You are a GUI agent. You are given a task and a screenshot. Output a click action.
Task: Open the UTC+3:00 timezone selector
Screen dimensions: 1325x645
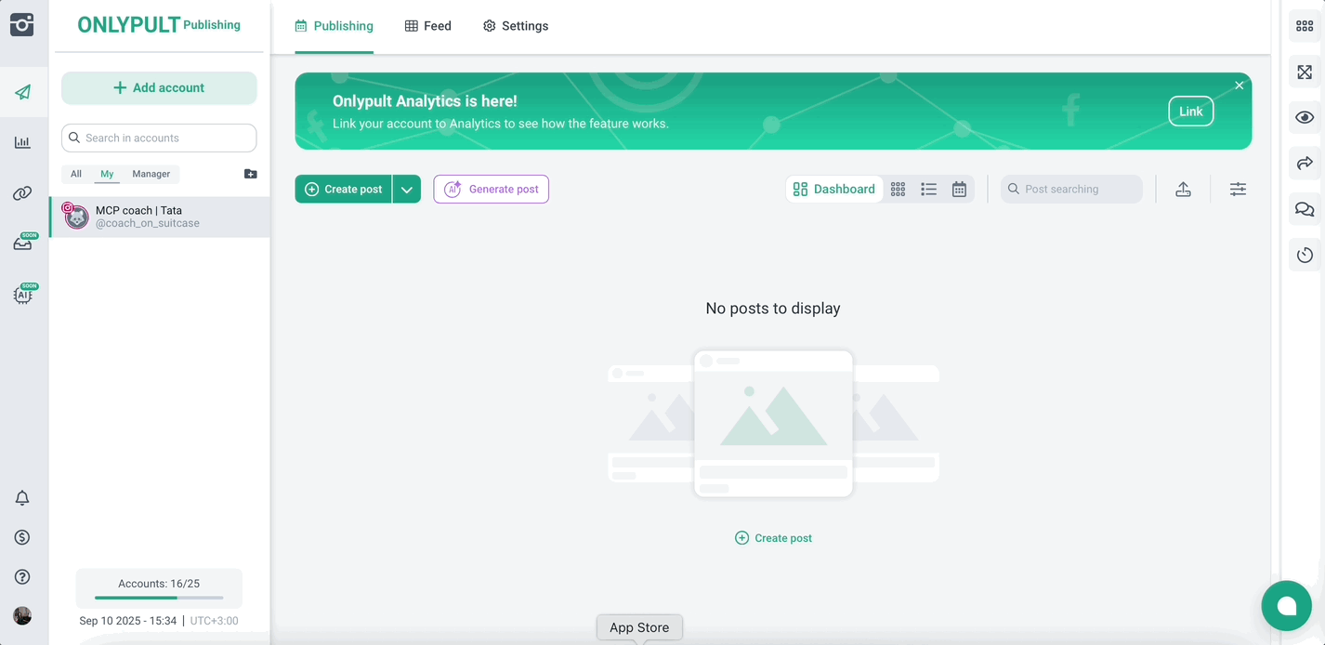[214, 620]
